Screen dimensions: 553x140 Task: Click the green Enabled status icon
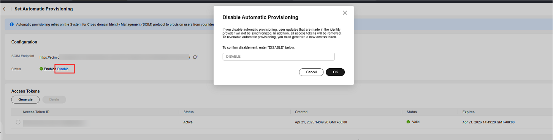[x=41, y=69]
